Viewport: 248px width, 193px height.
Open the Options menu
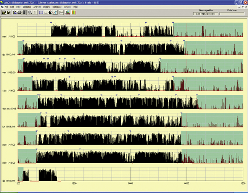click(47, 7)
